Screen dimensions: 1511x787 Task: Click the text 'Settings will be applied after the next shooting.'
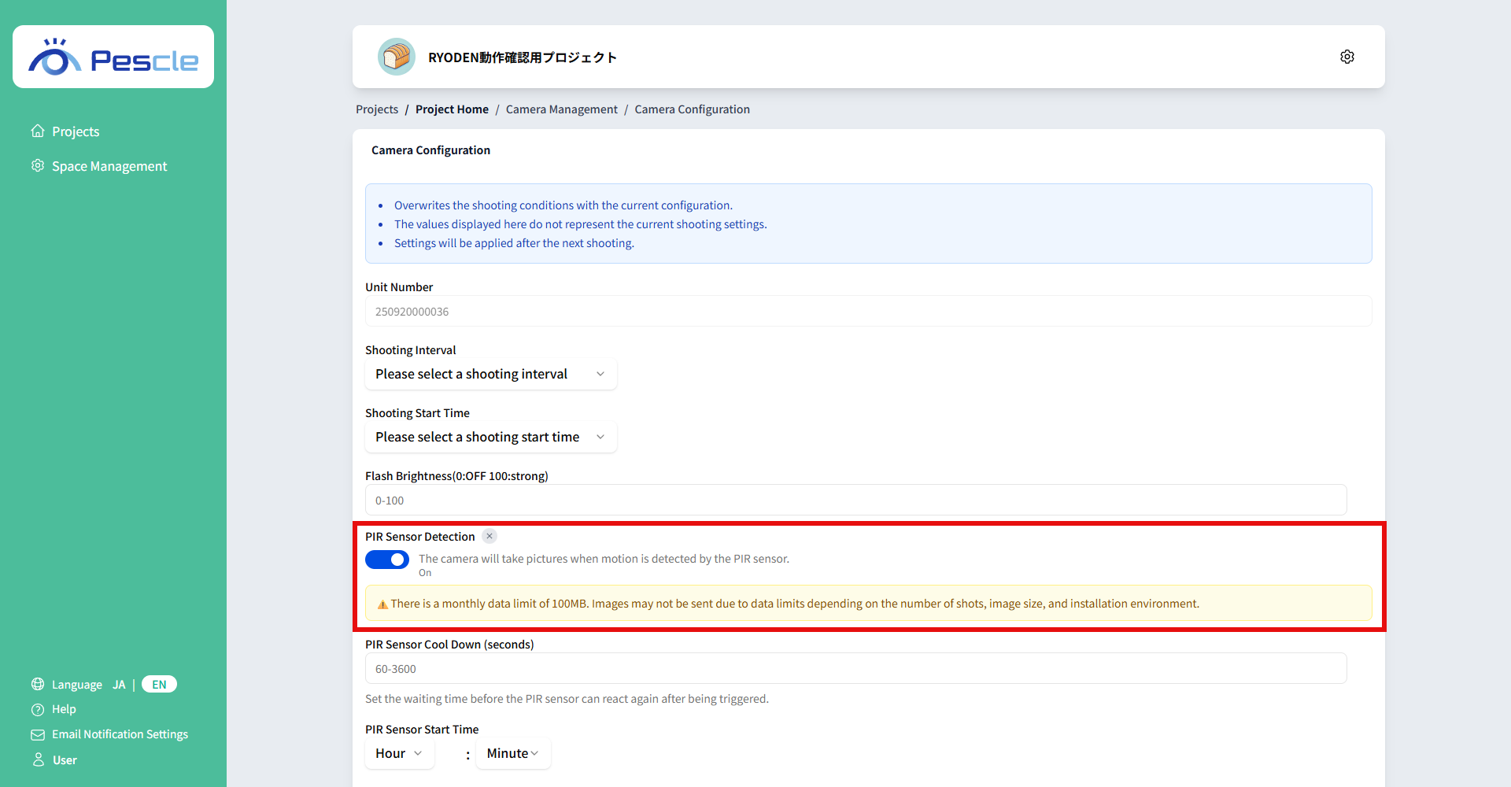[514, 243]
